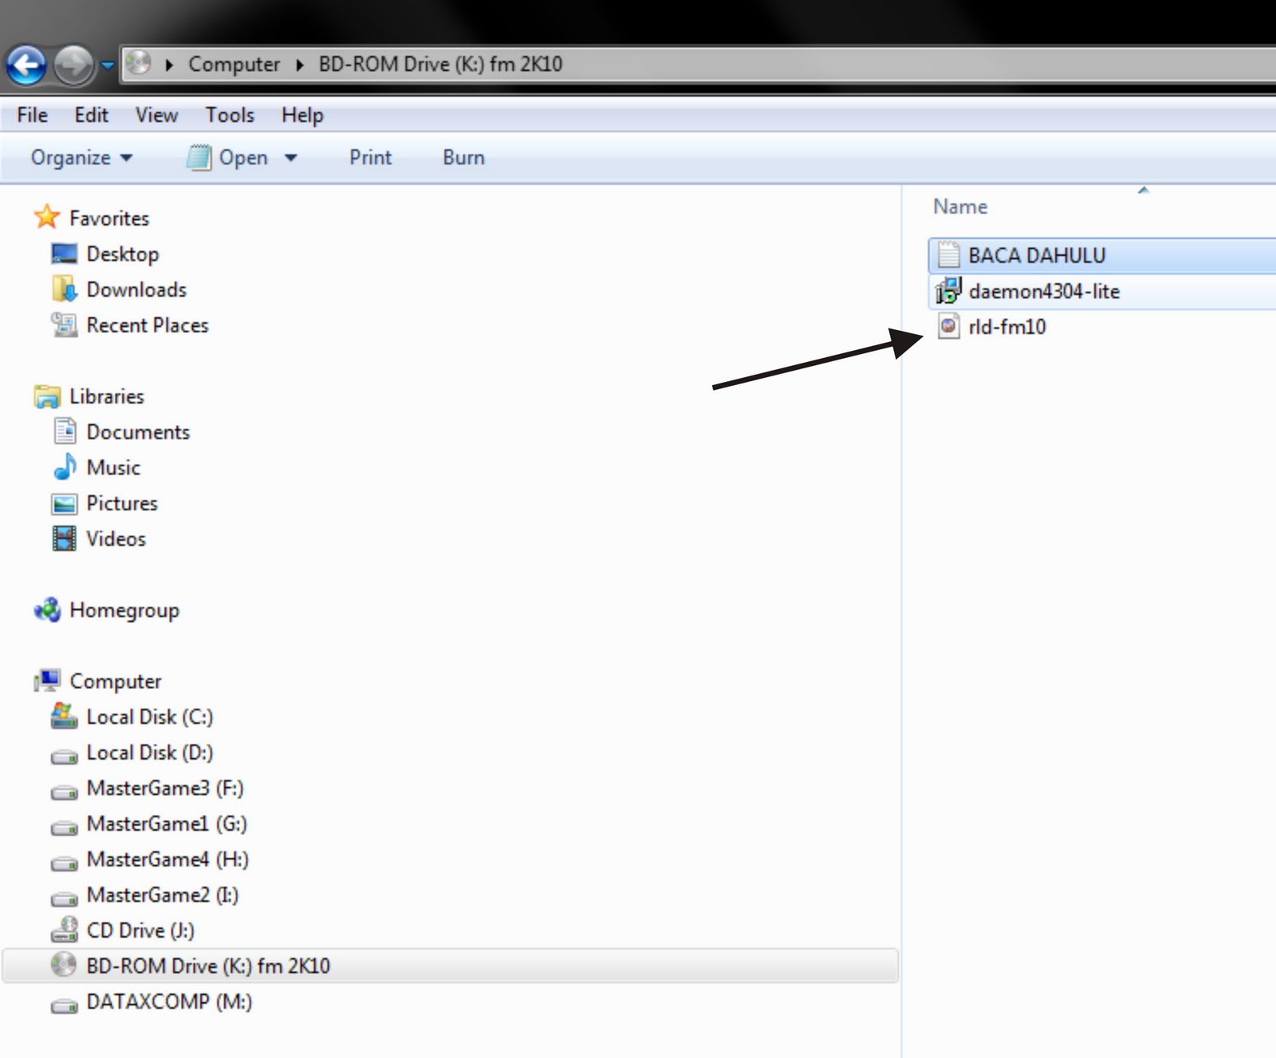The image size is (1276, 1058).
Task: Open the Help menu
Action: [302, 116]
